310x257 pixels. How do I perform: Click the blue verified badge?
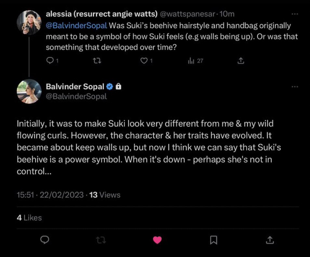pyautogui.click(x=110, y=87)
